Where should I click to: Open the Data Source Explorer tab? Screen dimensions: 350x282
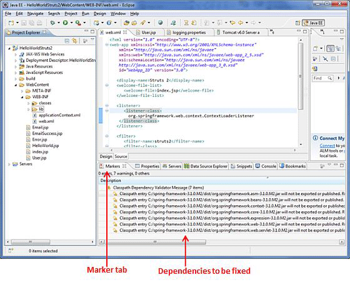(x=206, y=166)
